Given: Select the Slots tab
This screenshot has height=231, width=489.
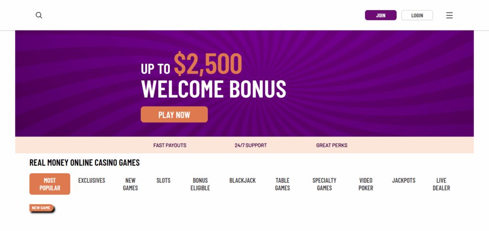Looking at the screenshot, I should coord(163,181).
